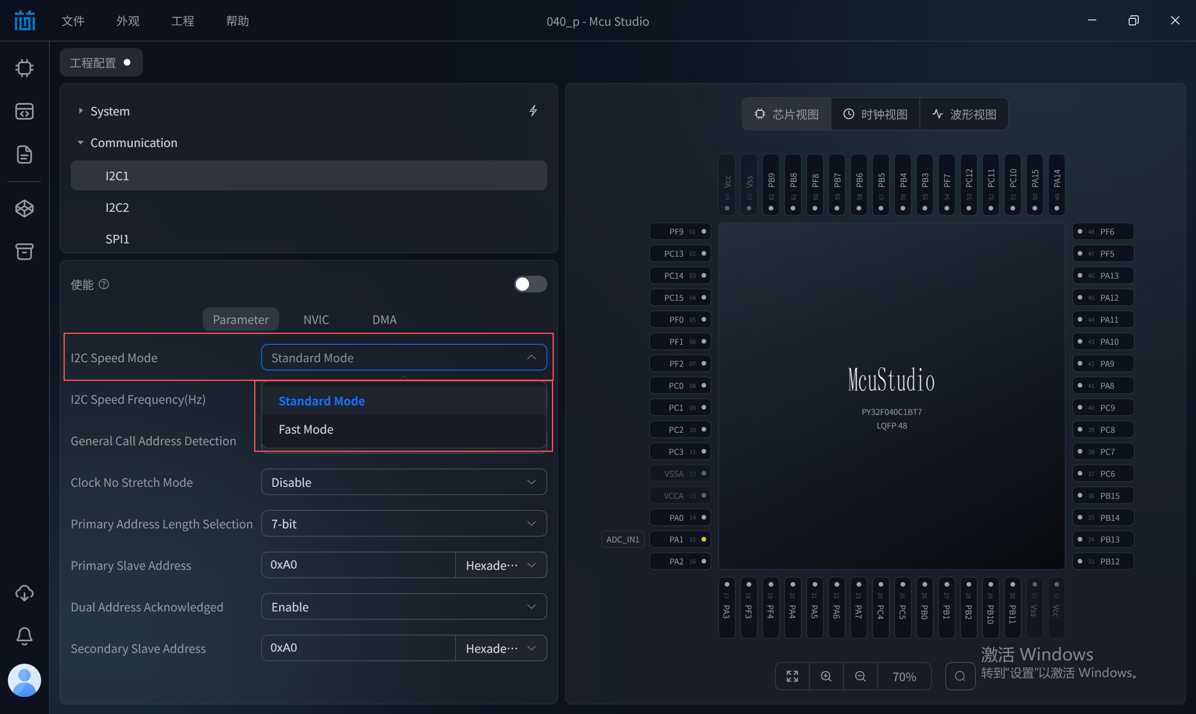Screen dimensions: 1196x714
Task: Click the zoom in magnifier button
Action: coord(826,676)
